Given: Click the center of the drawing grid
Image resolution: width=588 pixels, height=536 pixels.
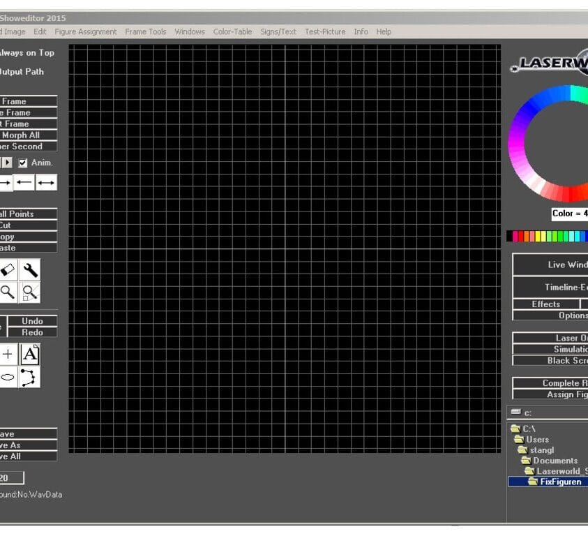Looking at the screenshot, I should (x=285, y=249).
